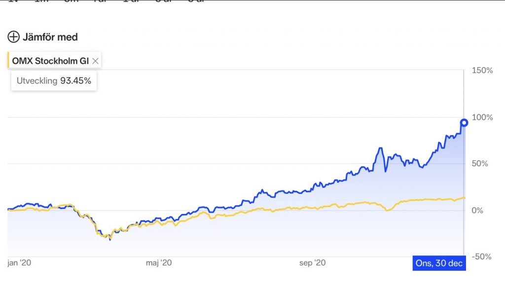Click the blue line's sharp spike before December

click(x=381, y=148)
